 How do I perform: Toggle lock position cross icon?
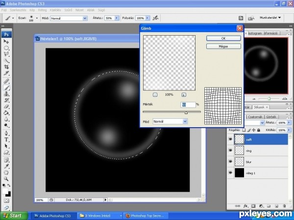[x=254, y=130]
